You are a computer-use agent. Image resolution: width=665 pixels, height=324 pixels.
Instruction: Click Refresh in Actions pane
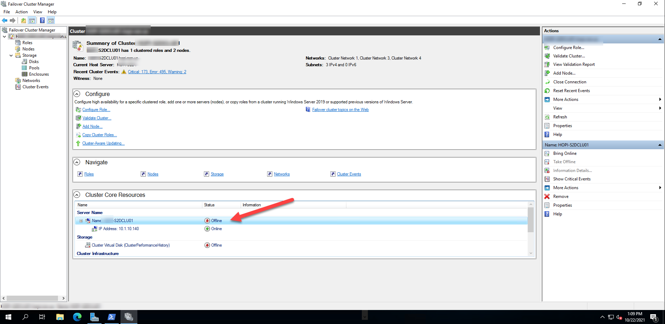[x=560, y=117]
